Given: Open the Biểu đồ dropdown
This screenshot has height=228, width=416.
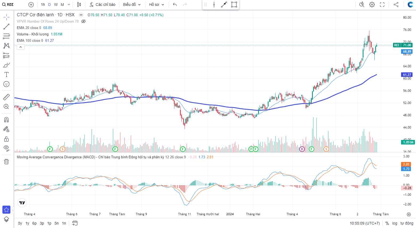Looking at the screenshot, I should [x=132, y=5].
